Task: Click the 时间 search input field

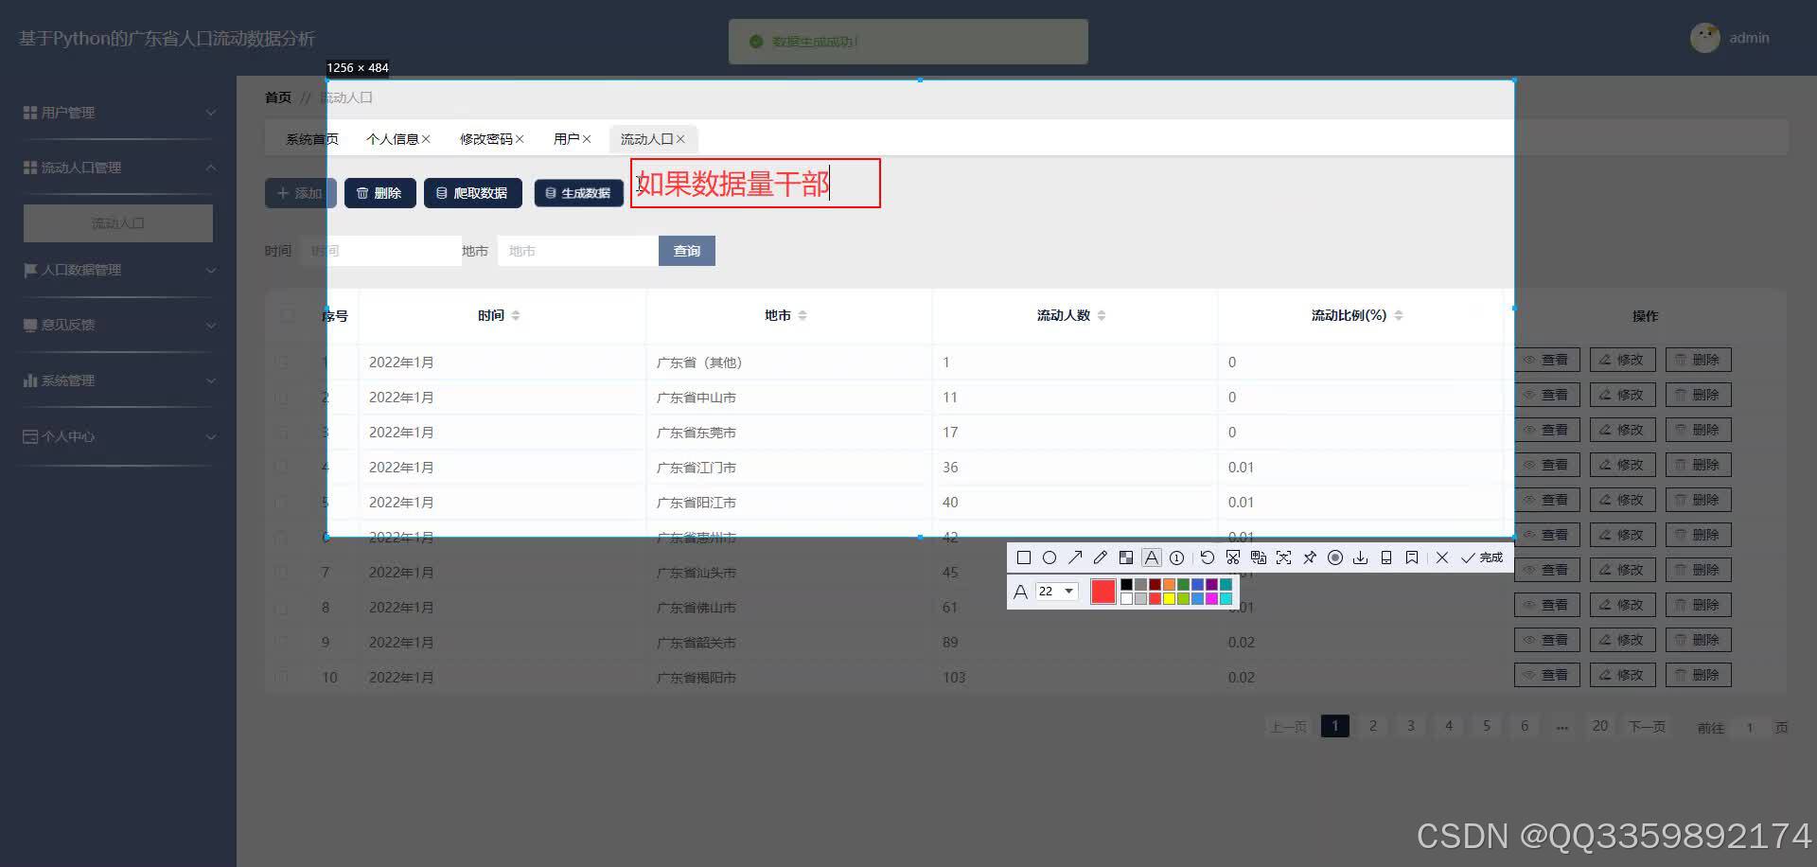Action: tap(380, 251)
